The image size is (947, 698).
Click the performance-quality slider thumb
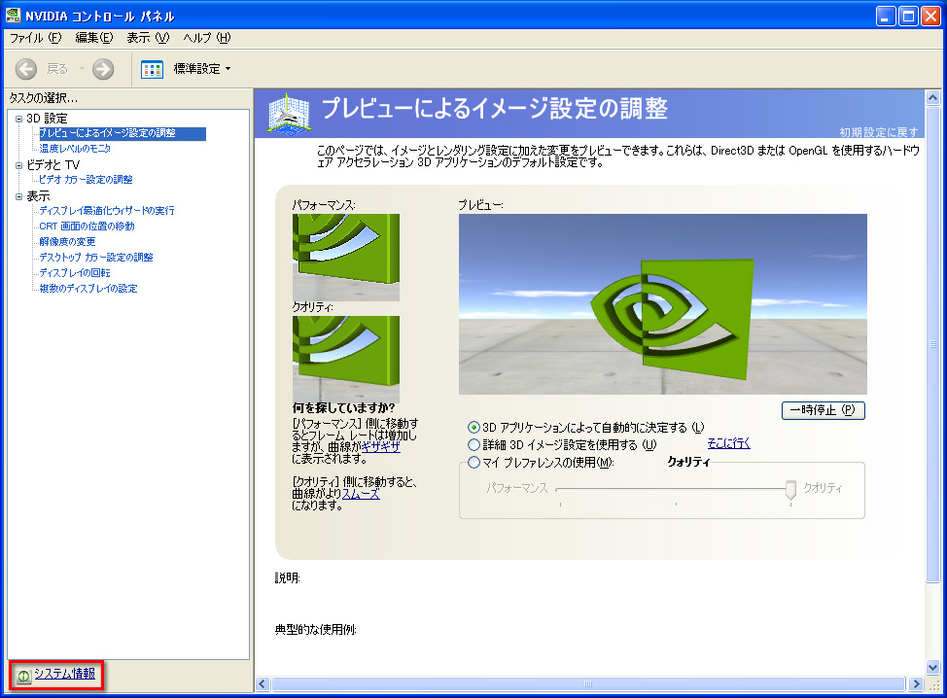point(790,490)
